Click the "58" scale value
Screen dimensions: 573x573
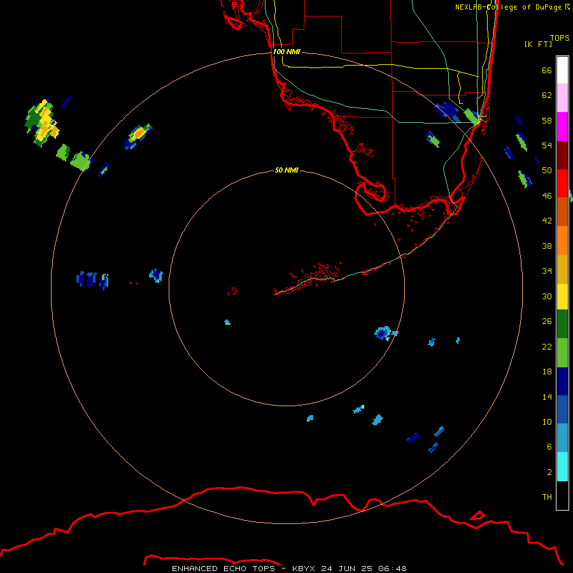(x=547, y=120)
